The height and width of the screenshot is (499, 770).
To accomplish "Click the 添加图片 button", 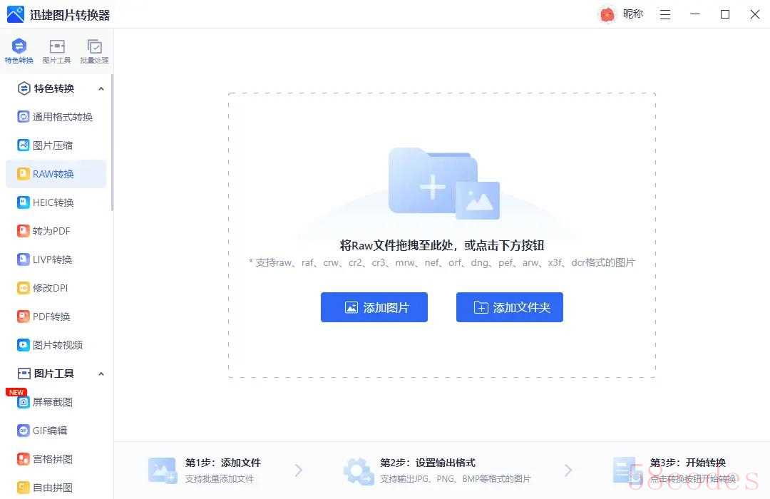I will click(374, 307).
